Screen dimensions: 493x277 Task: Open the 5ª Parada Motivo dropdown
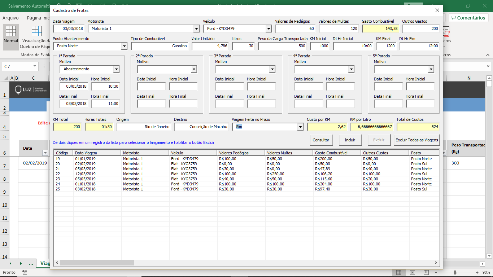coord(431,69)
